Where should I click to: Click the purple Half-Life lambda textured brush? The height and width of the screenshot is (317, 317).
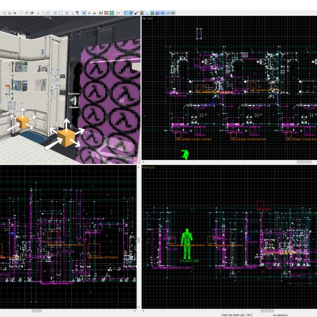(x=109, y=101)
